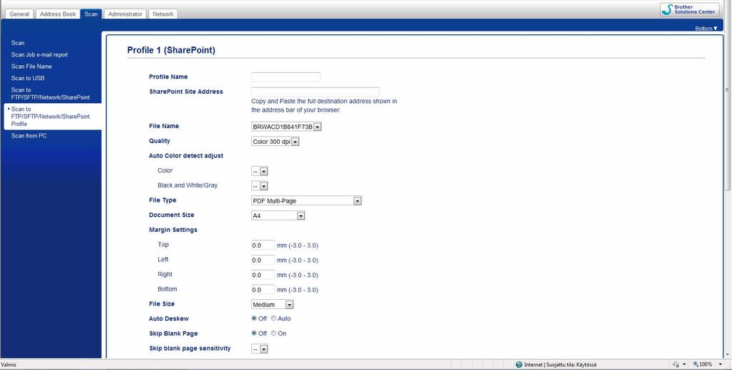Click the Left margin input field

tap(263, 261)
